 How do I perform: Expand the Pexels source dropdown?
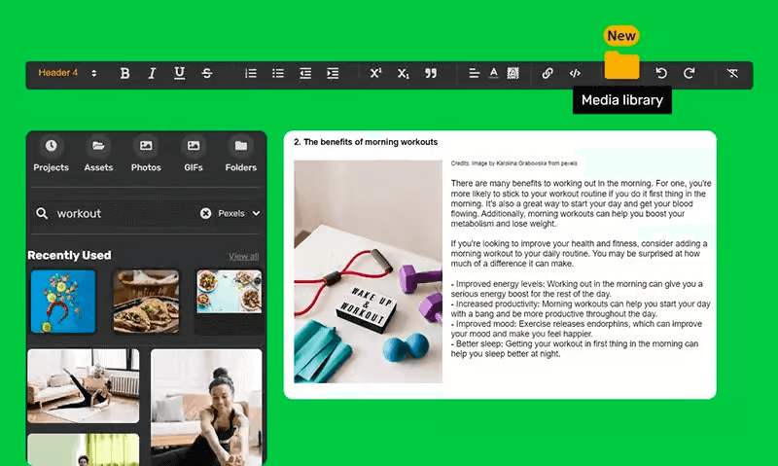coord(239,213)
